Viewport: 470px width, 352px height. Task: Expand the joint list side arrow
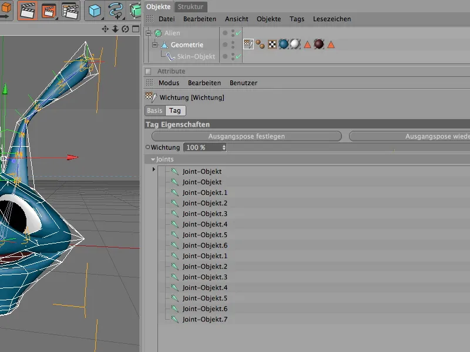(x=154, y=169)
